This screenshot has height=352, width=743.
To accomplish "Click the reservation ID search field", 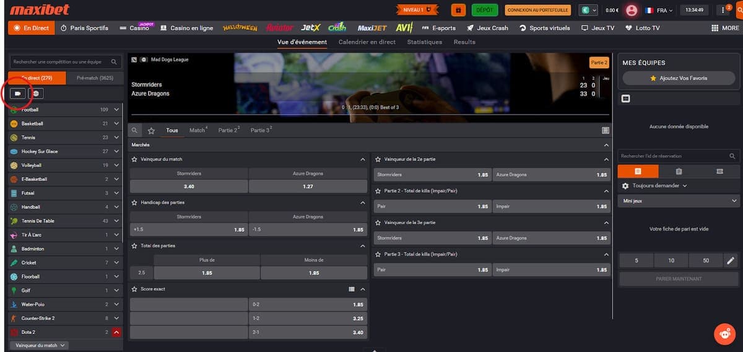I will 679,156.
